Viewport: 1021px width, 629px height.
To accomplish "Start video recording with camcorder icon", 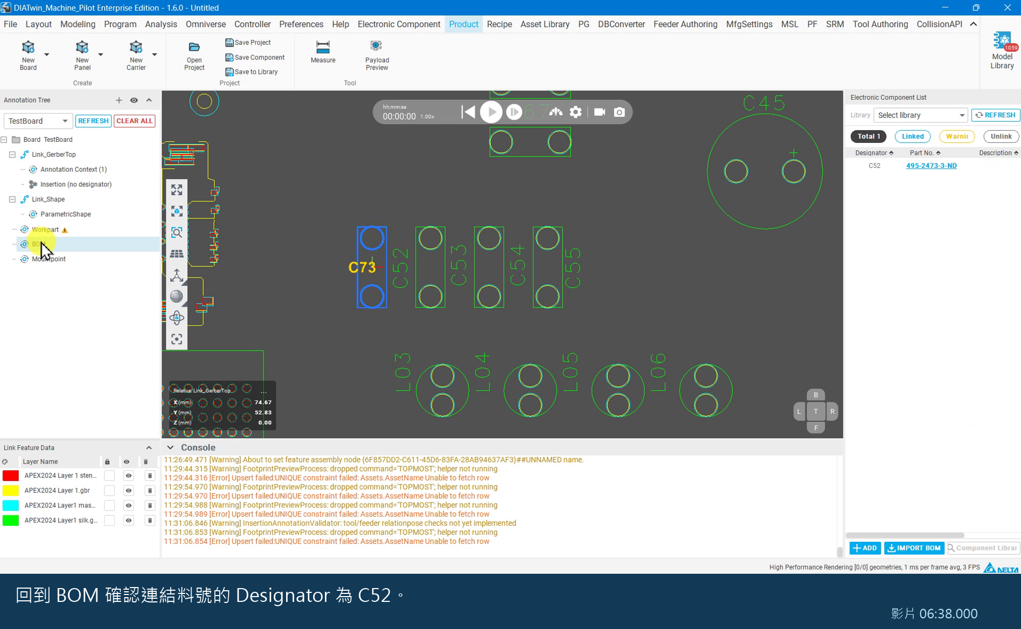I will 599,112.
